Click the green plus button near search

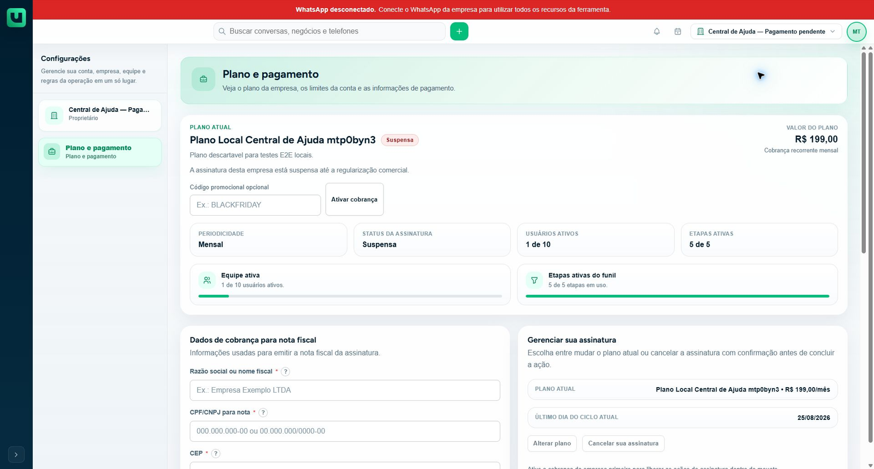[x=459, y=32]
